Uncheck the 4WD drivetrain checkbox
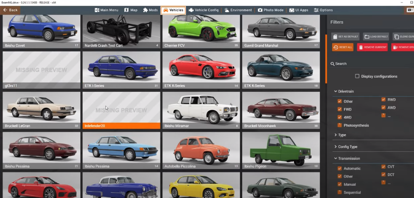The height and width of the screenshot is (198, 414). (340, 117)
